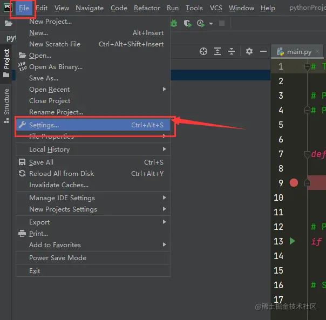This screenshot has width=326, height=320.
Task: Click the Print... menu entry
Action: click(x=93, y=234)
